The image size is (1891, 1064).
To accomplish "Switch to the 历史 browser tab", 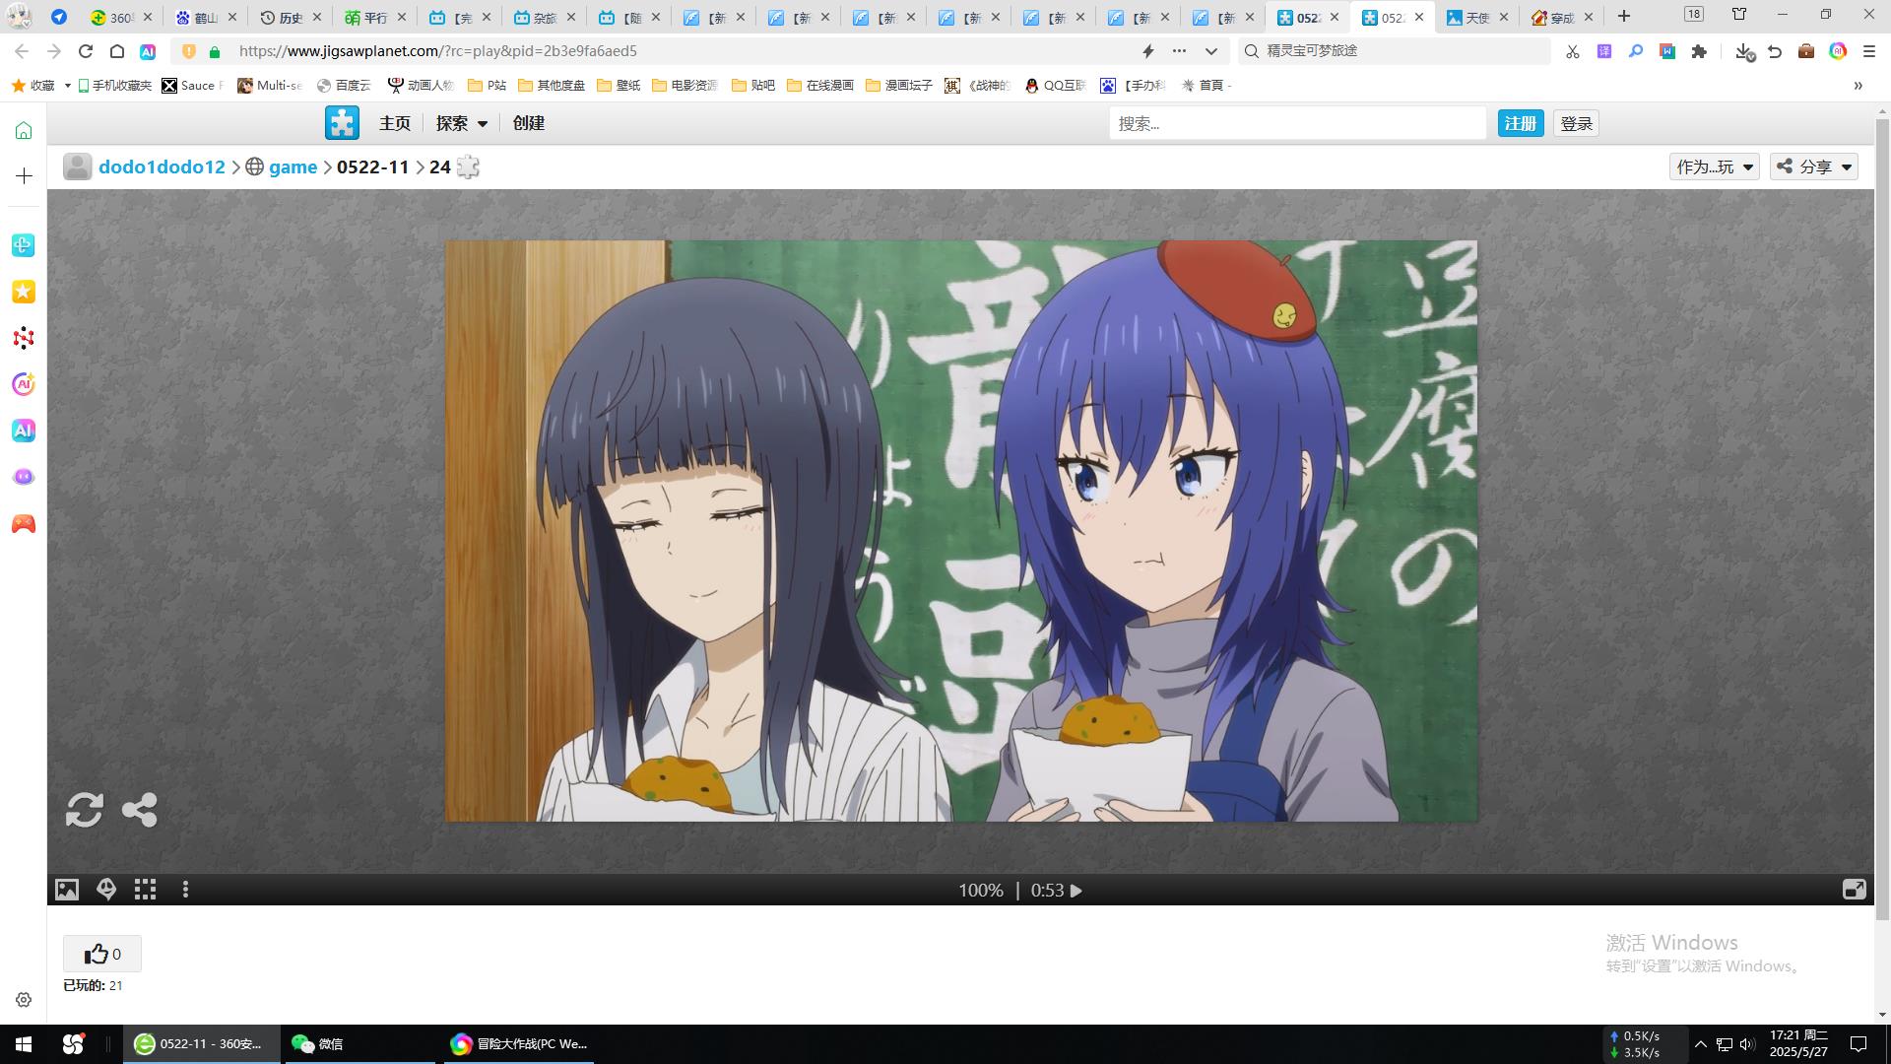I will coord(291,17).
